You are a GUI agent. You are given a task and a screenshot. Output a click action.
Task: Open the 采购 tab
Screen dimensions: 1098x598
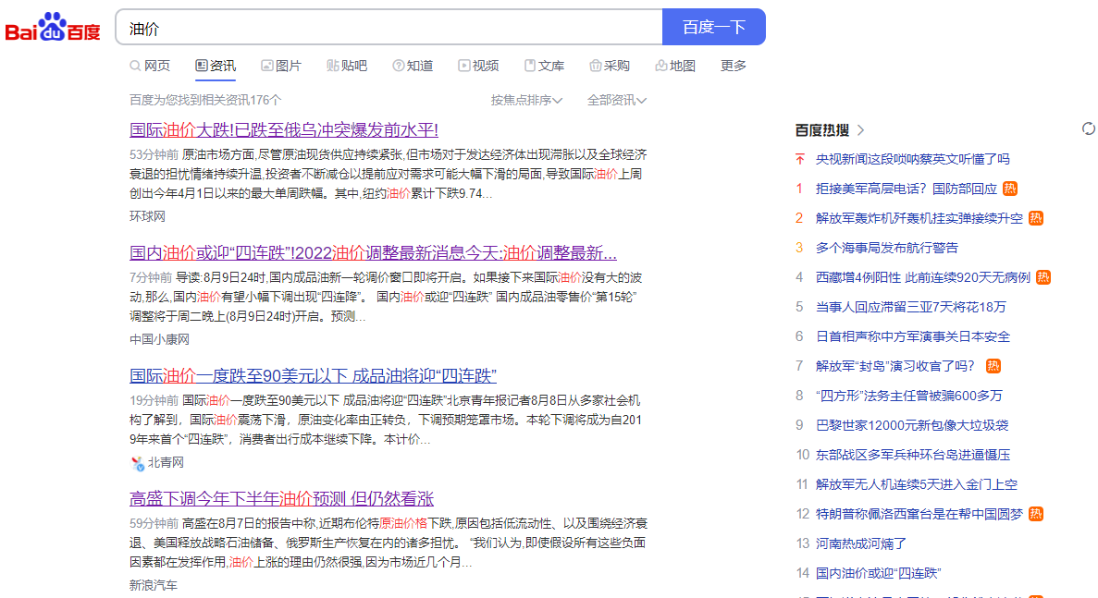point(610,66)
